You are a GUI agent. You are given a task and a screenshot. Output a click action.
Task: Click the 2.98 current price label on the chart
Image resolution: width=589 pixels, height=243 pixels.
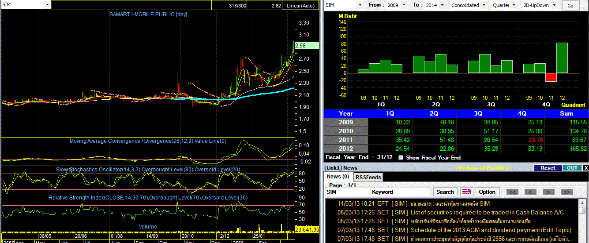pyautogui.click(x=306, y=46)
